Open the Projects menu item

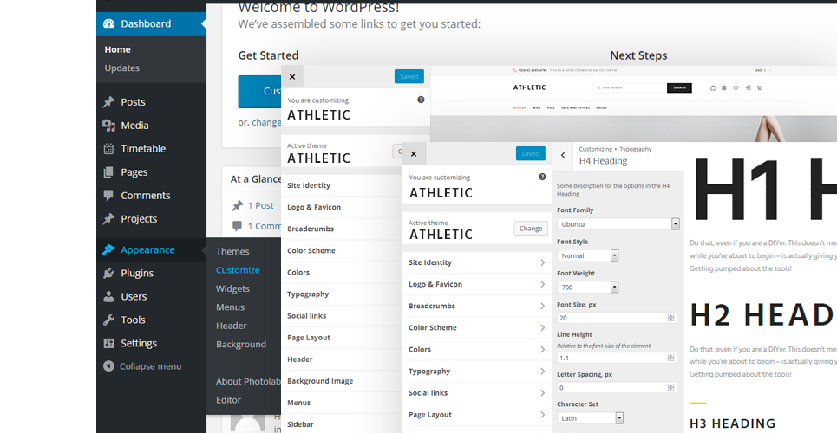click(151, 218)
